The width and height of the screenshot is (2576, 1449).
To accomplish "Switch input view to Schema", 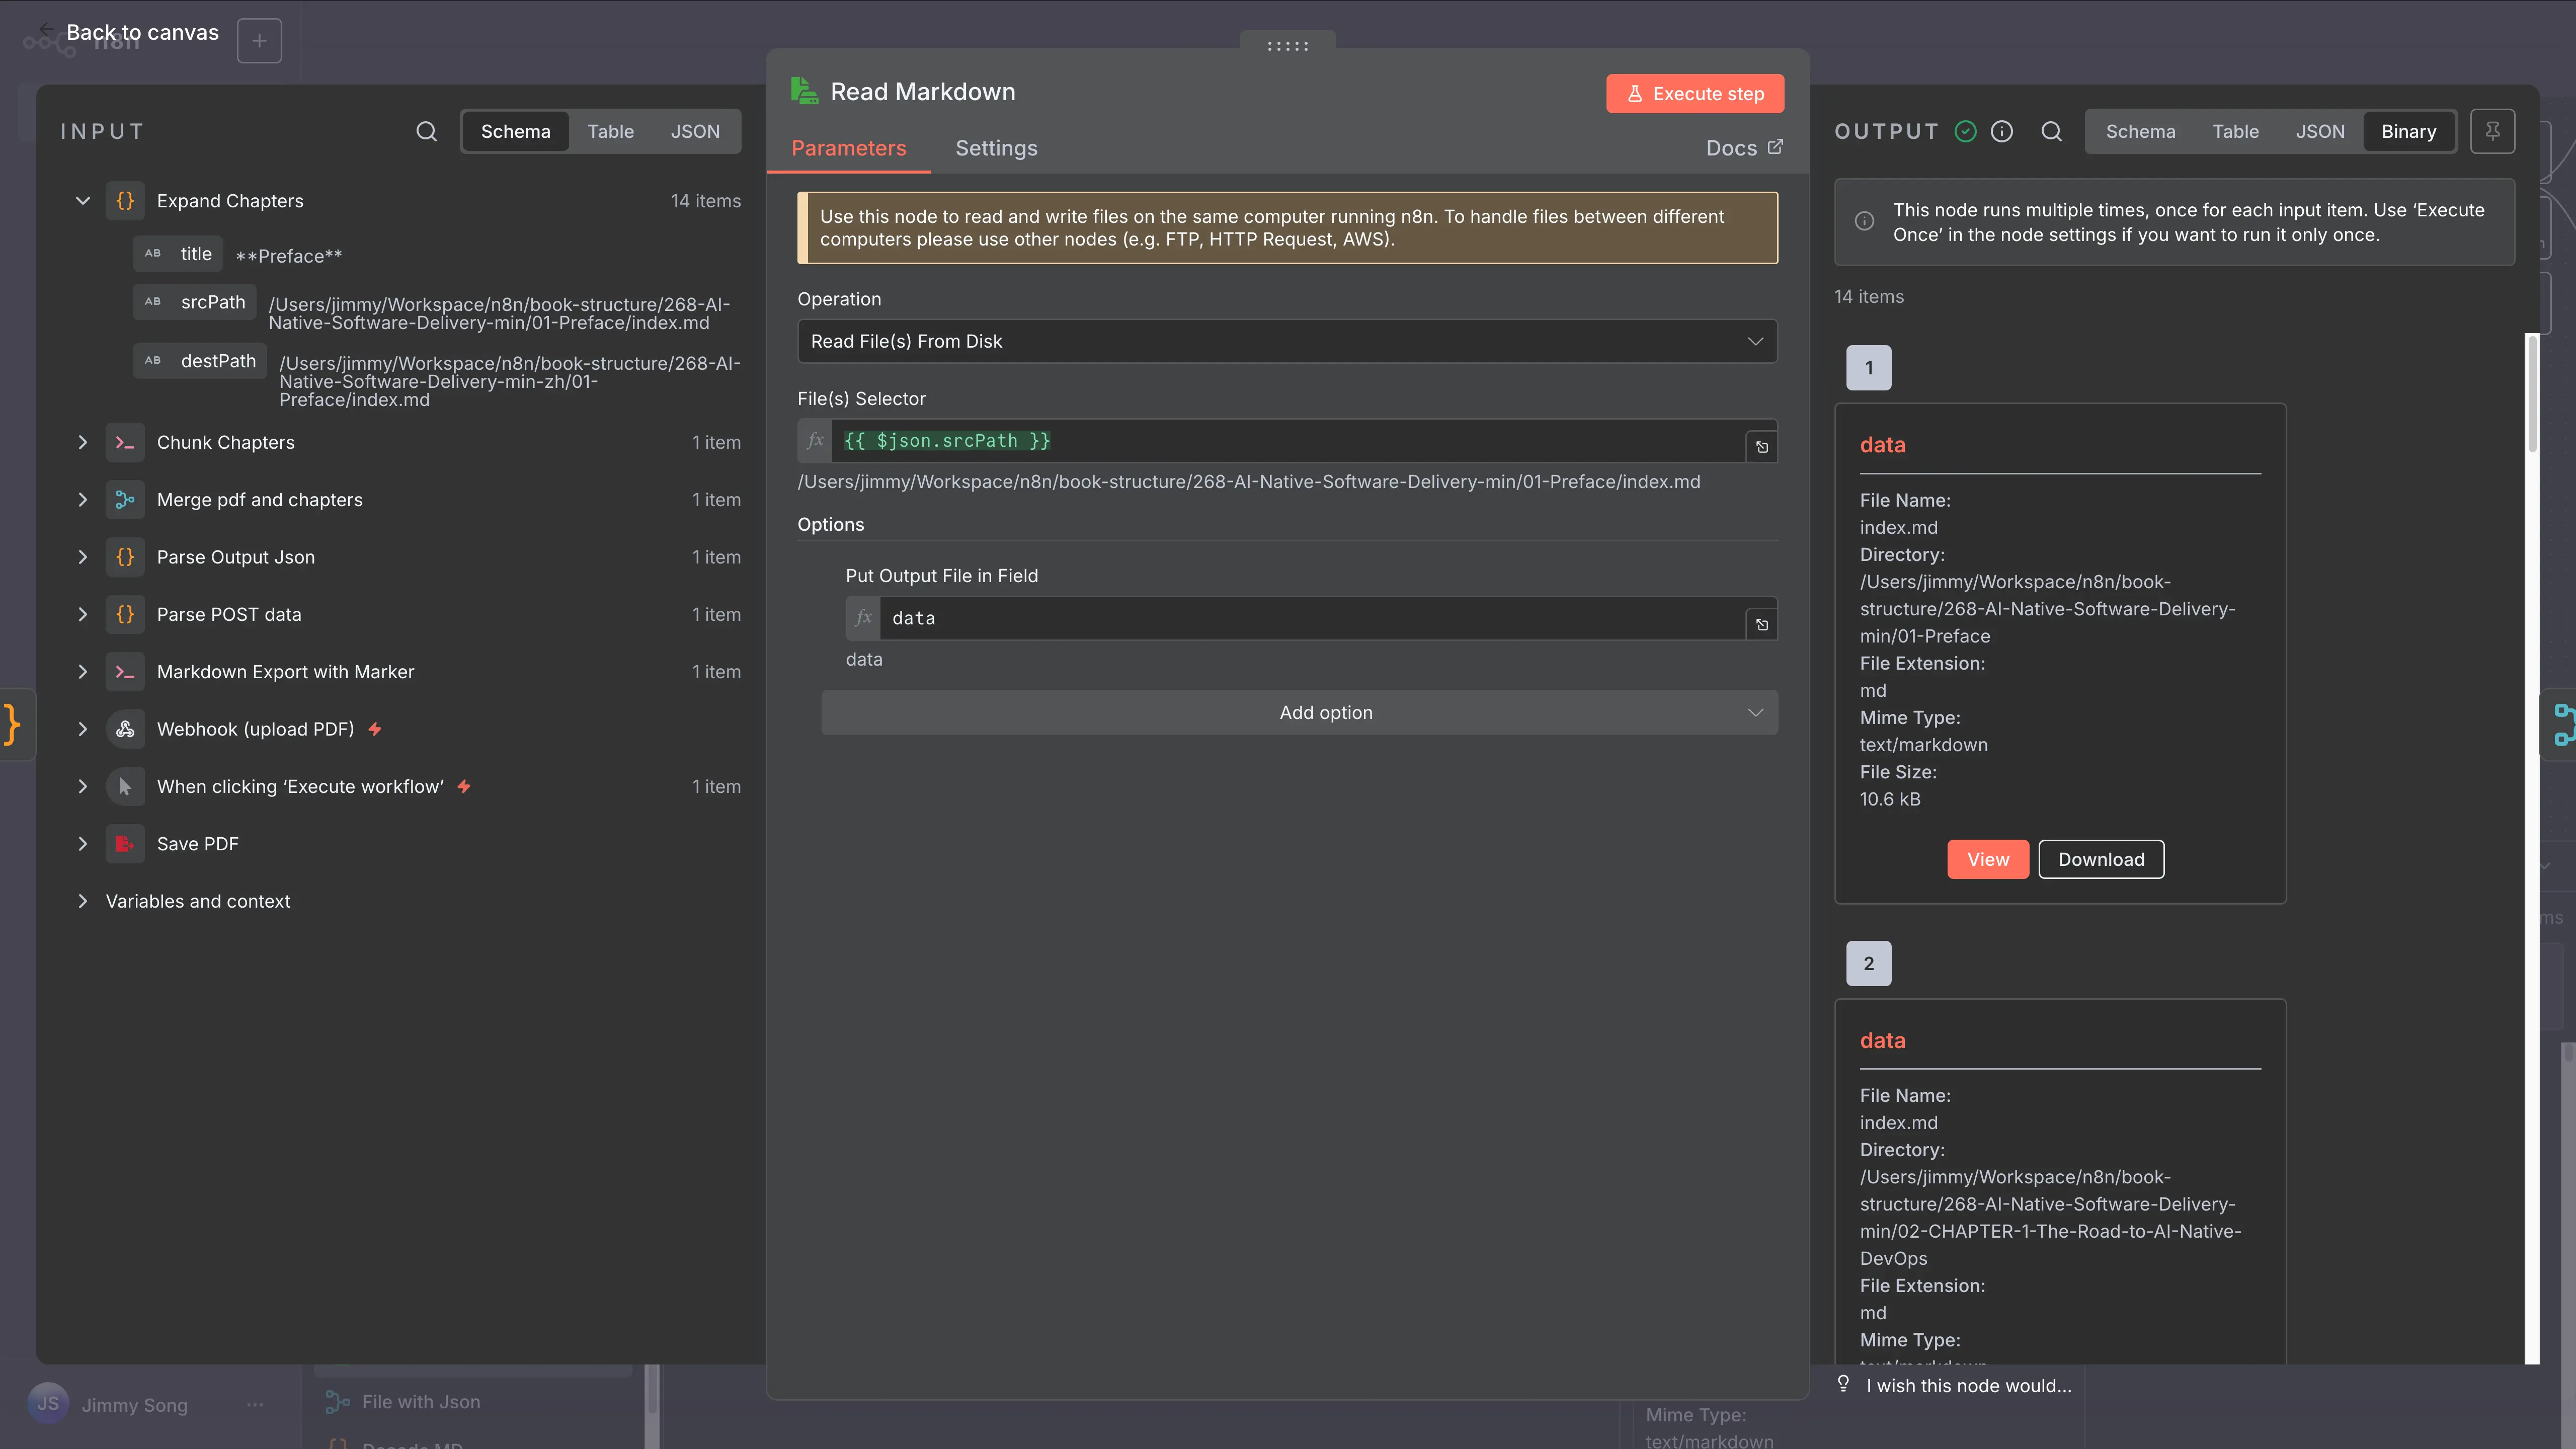I will coord(515,131).
